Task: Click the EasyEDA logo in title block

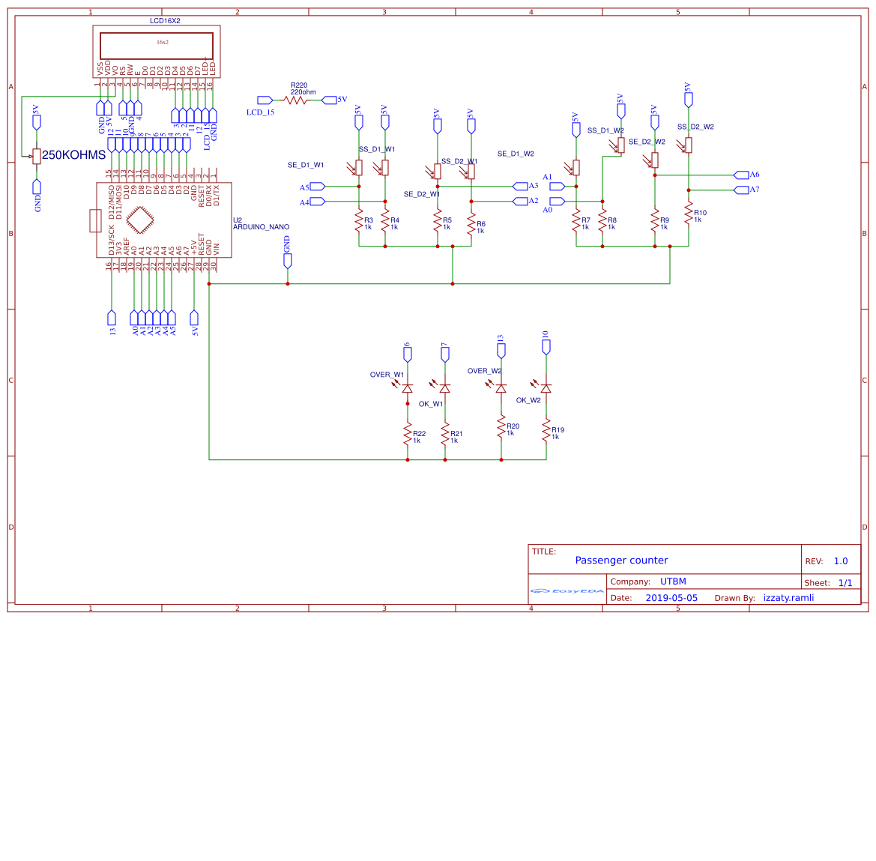Action: pos(567,590)
